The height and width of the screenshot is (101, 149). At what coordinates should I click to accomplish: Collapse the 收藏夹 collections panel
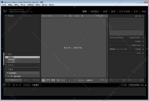click(x=6, y=69)
